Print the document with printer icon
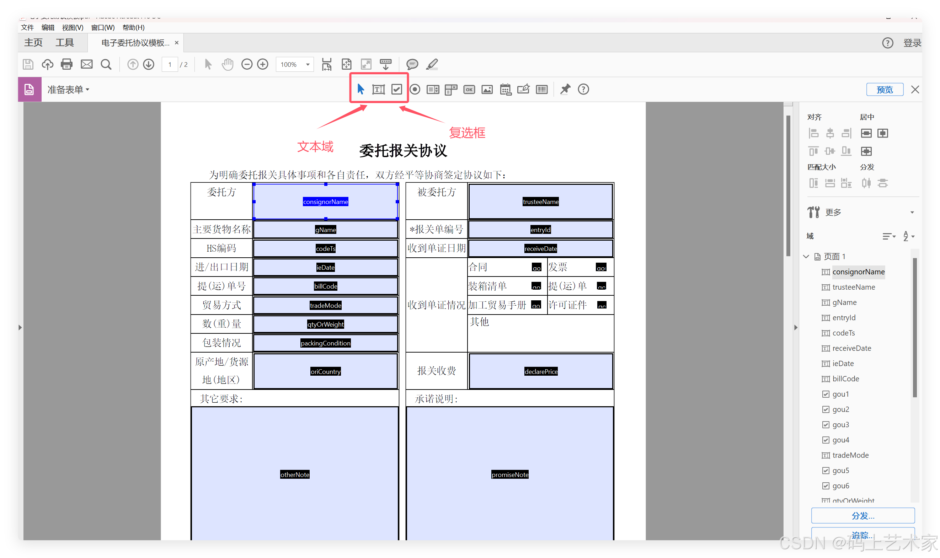This screenshot has height=558, width=940. (67, 64)
